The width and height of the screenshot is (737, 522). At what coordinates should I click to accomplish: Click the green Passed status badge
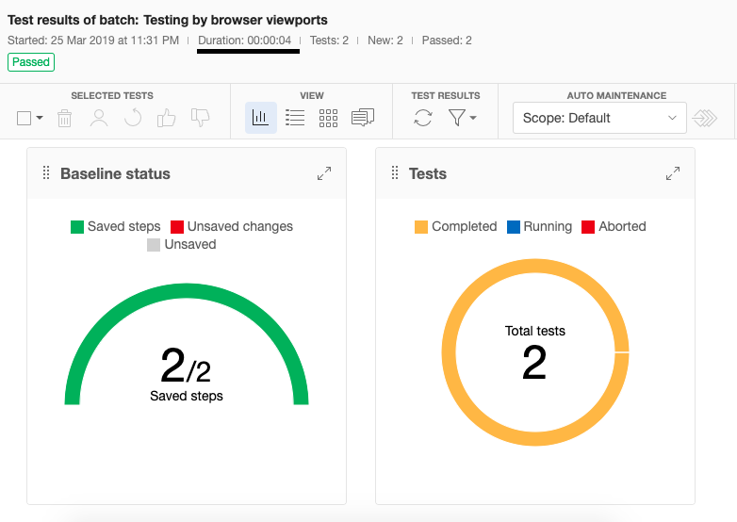click(31, 62)
